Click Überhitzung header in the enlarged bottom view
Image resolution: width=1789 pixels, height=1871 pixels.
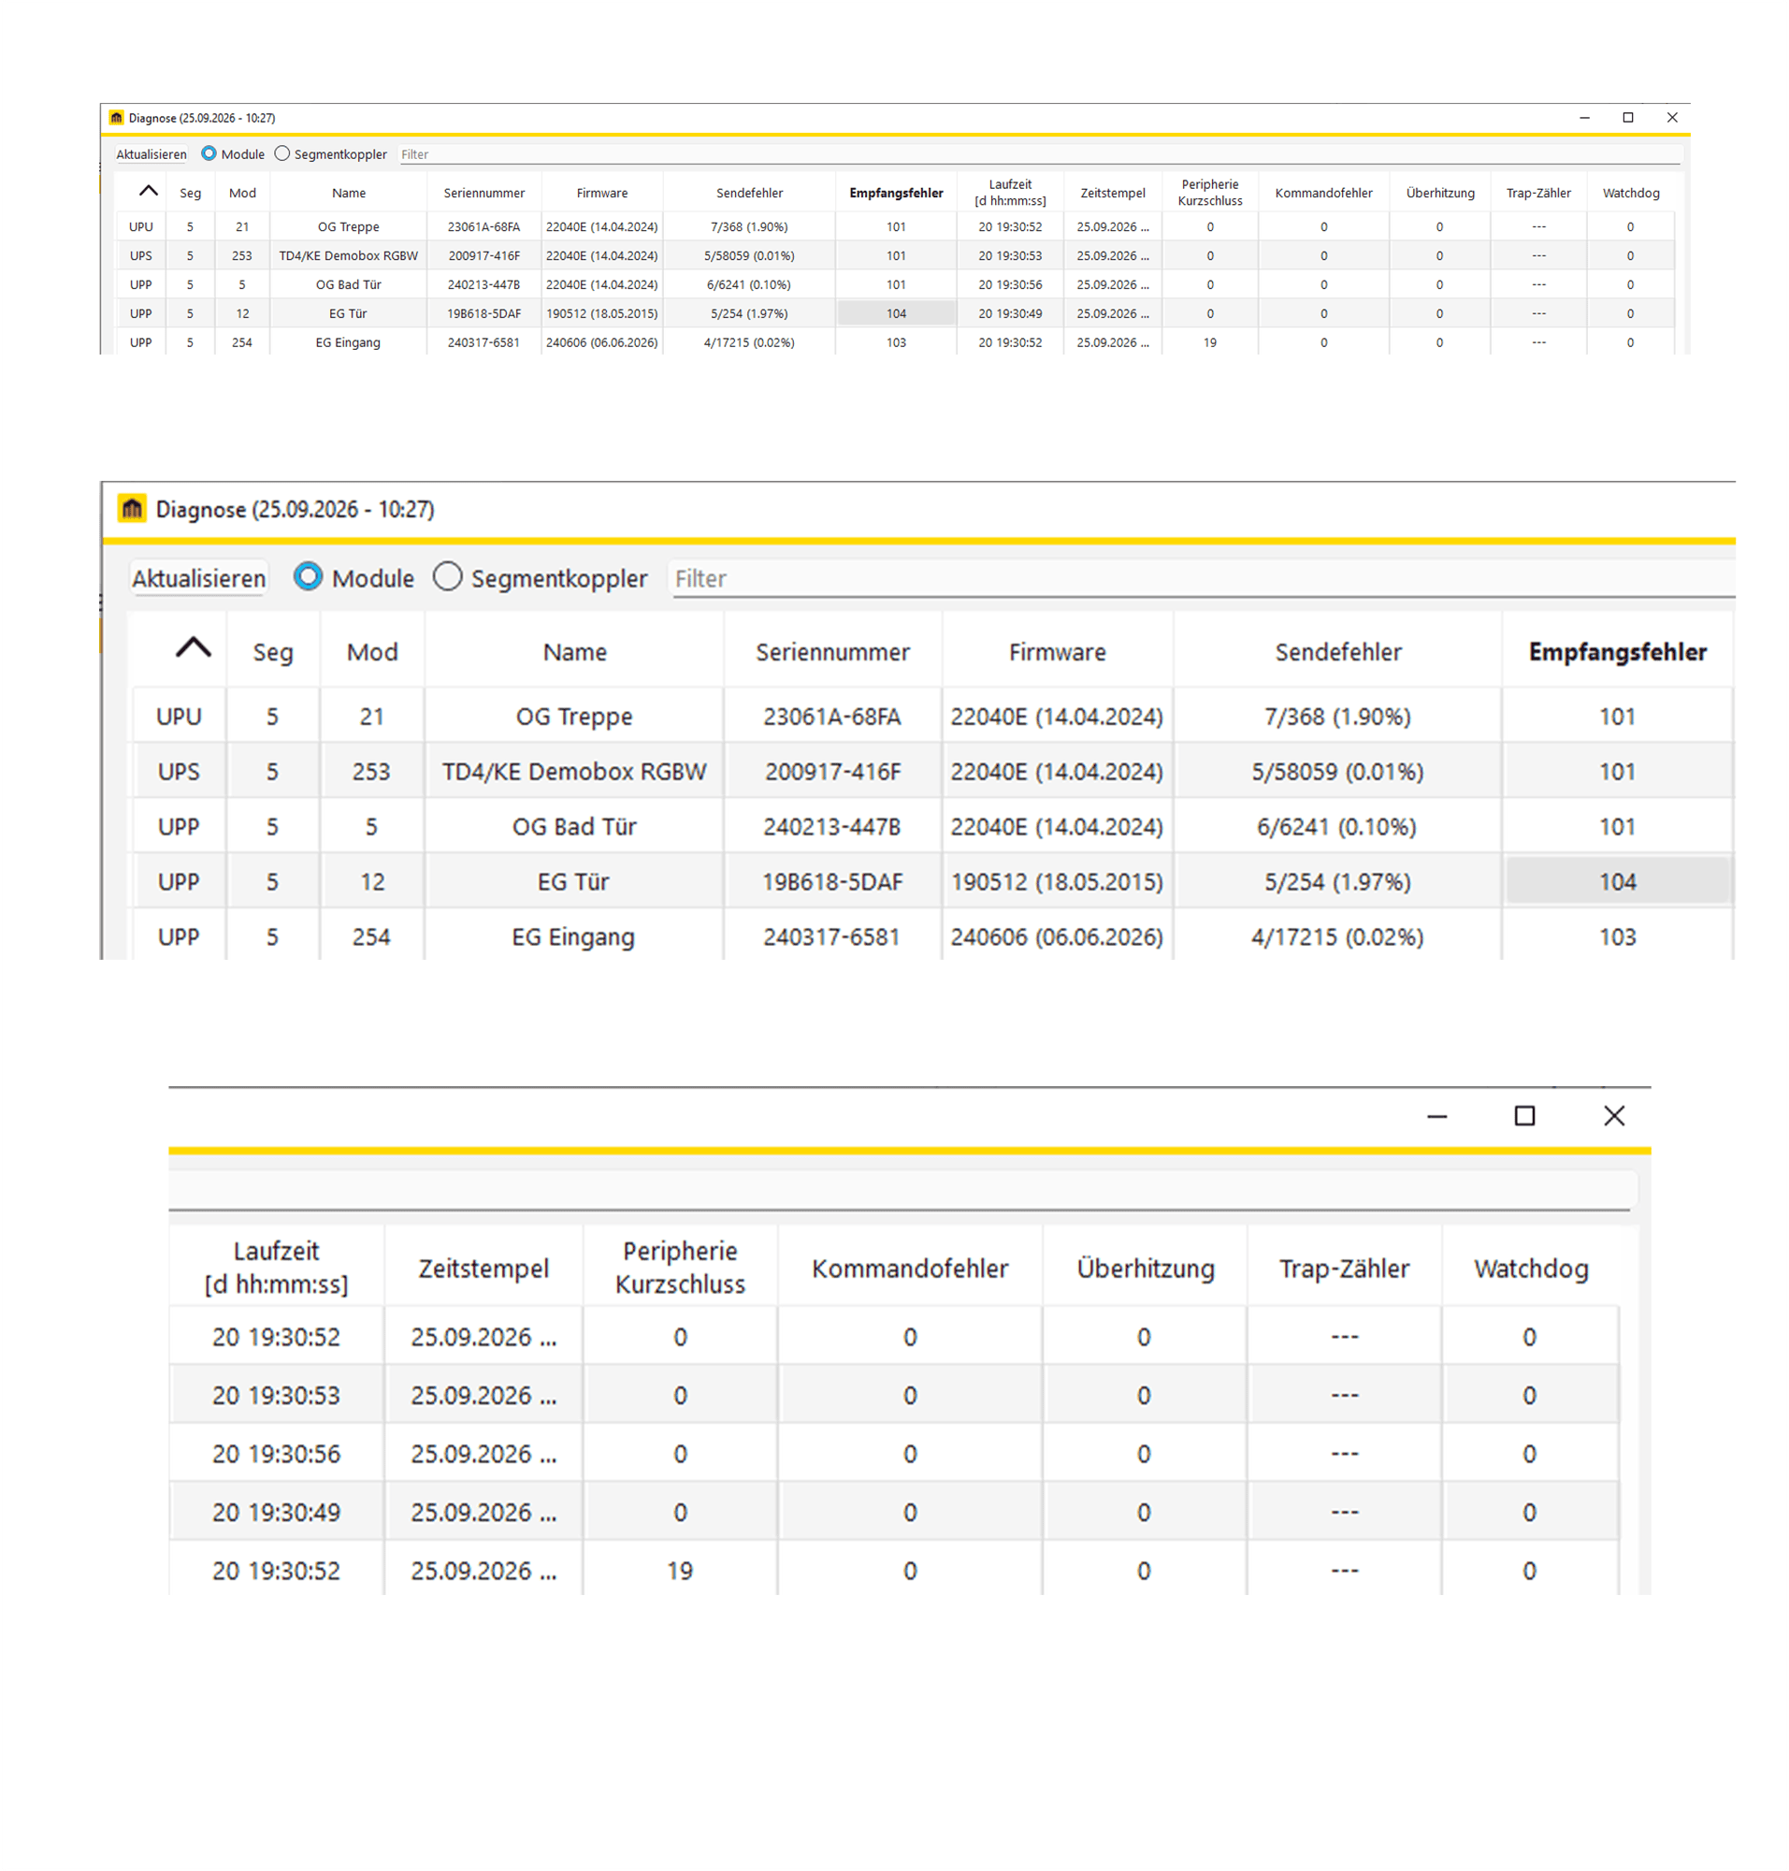(x=1146, y=1268)
